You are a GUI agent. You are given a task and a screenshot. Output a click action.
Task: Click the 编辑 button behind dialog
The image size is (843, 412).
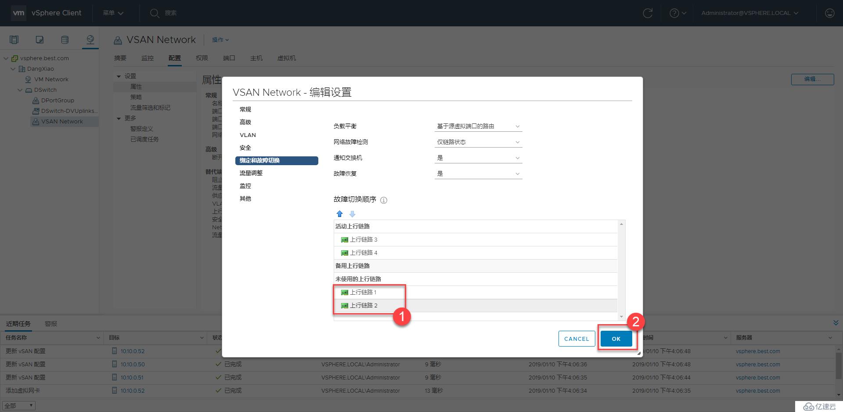(812, 79)
